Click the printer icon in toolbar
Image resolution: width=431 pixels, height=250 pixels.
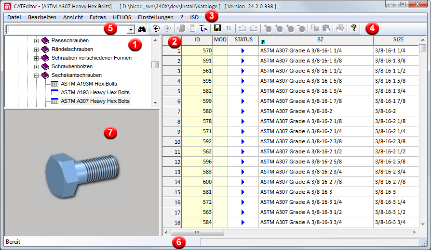tap(340, 29)
